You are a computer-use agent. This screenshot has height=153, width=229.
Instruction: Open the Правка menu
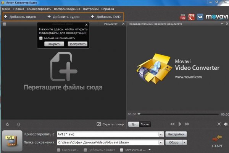point(19,9)
